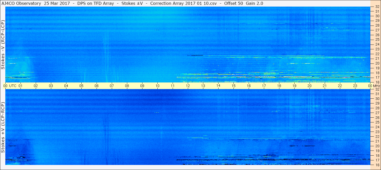The height and width of the screenshot is (170, 381).
Task: Click the 27 MHz label of the lower panel
Action: tap(377, 113)
